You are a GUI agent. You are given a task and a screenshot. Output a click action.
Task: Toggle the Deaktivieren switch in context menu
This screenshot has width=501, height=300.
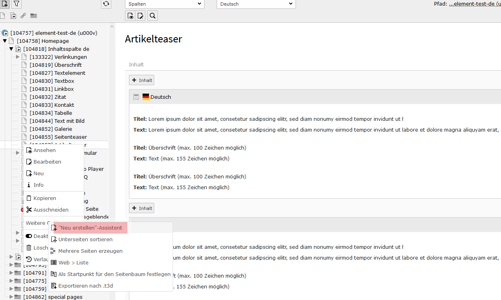(29, 236)
